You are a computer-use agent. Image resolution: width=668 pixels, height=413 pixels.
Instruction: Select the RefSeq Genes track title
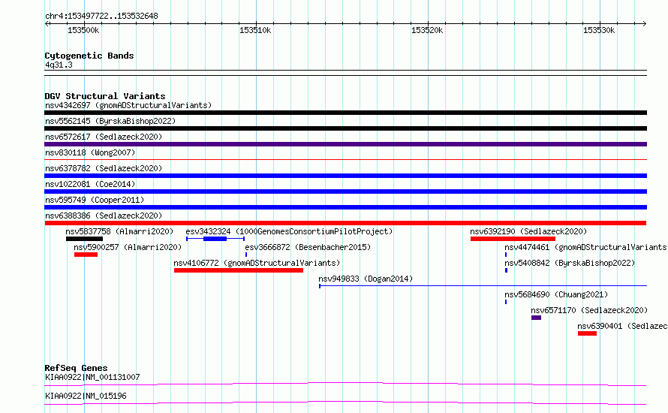[76, 368]
